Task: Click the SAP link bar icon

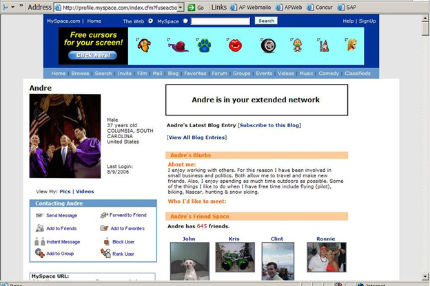Action: point(340,8)
